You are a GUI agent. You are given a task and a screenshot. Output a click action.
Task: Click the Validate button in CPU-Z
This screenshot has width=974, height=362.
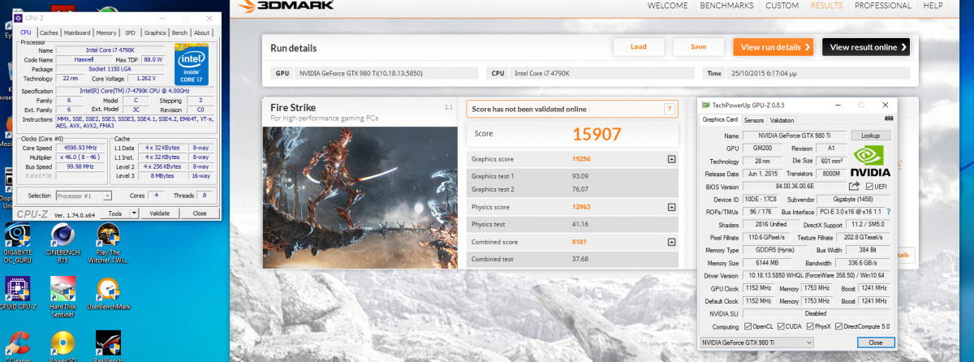160,213
